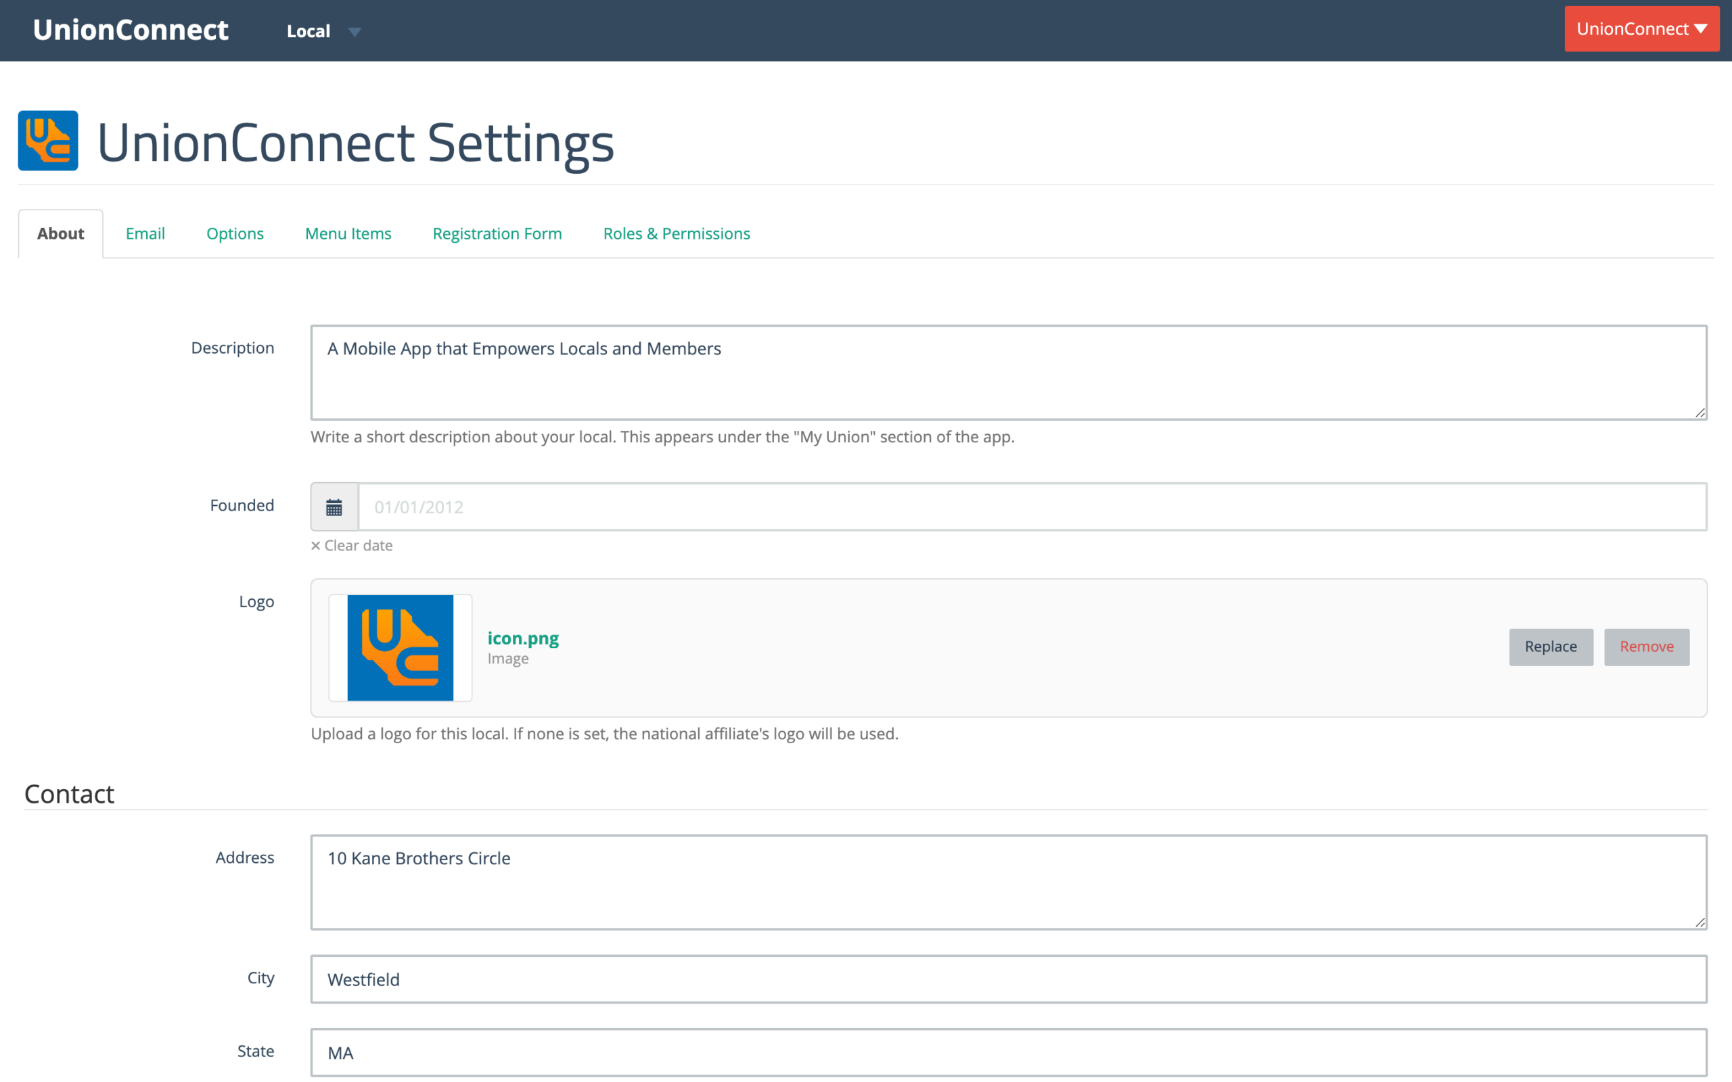Click the Address field label
The image size is (1732, 1082).
[245, 857]
